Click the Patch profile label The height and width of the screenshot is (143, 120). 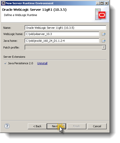[x=11, y=47]
